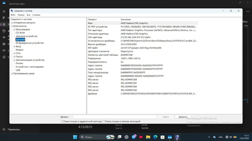The image size is (252, 141).
Task: Switch input language via ENG indicator
Action: [x=221, y=137]
